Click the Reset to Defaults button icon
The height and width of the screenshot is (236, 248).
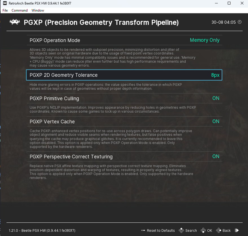[143, 230]
